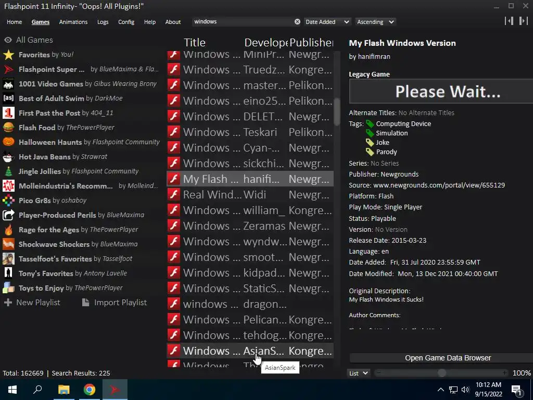Open the Config tab
Image resolution: width=533 pixels, height=400 pixels.
126,22
